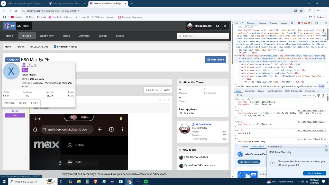This screenshot has width=329, height=185.
Task: Switch to the Layout styles tab
Action: [x=261, y=91]
